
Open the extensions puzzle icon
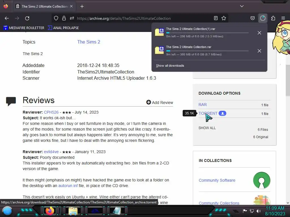(x=273, y=18)
